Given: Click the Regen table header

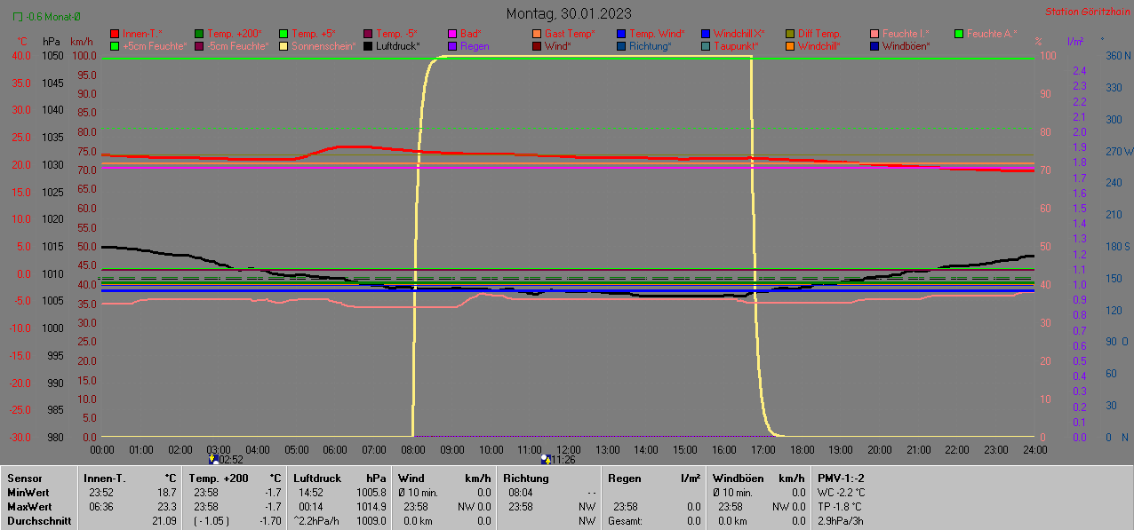Looking at the screenshot, I should tap(625, 479).
